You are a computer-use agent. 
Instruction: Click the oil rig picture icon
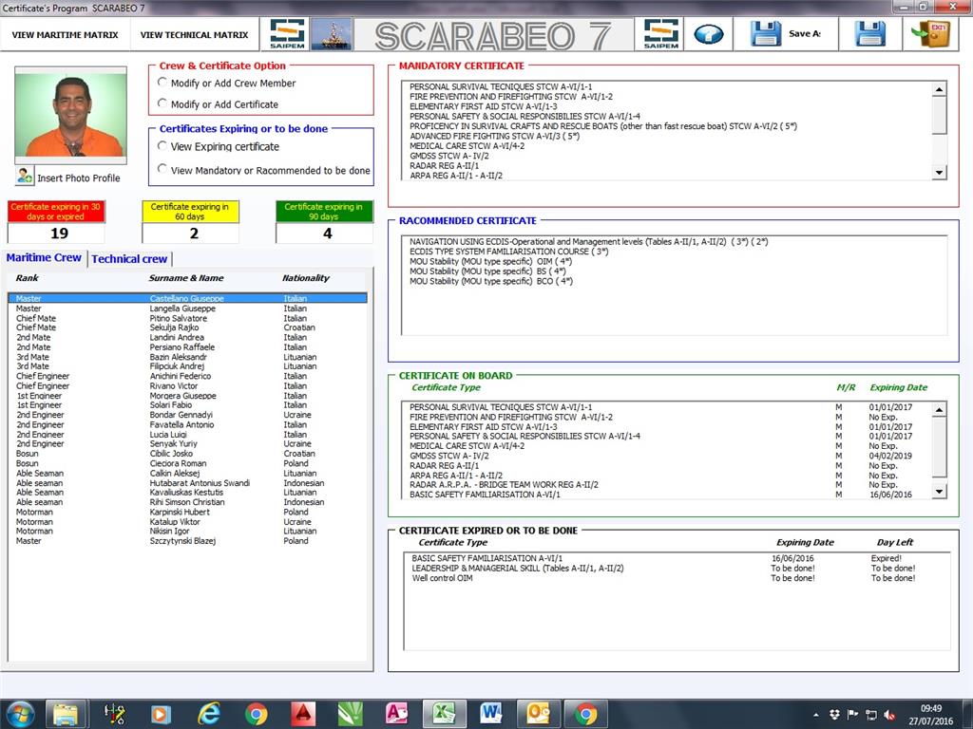point(331,33)
